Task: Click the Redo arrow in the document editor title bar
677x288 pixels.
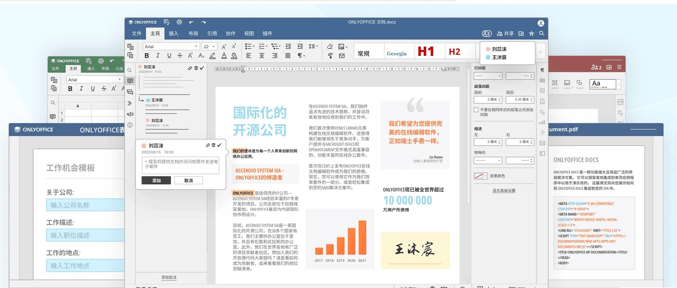Action: pos(204,22)
